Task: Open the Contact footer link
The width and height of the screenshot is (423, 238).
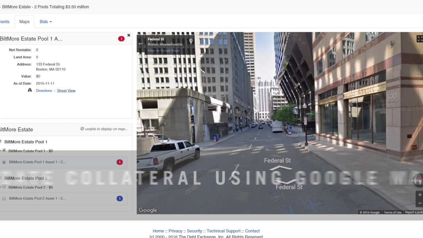Action: (x=252, y=231)
